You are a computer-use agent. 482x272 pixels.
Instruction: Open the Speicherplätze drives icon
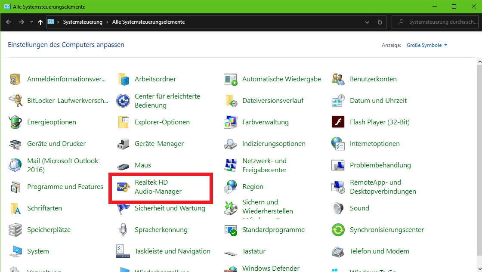coord(15,230)
